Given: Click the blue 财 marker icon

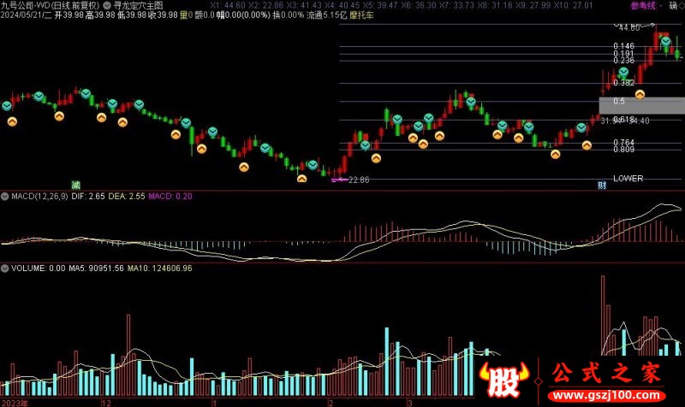Looking at the screenshot, I should pos(602,185).
